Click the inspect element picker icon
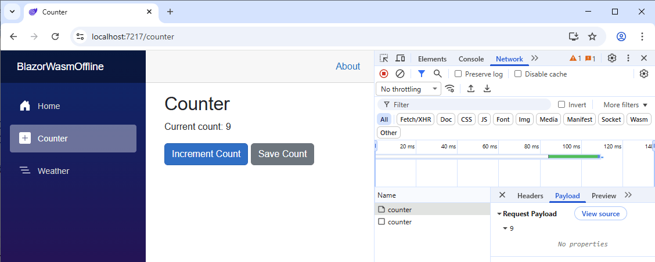Viewport: 655px width, 262px height. [x=384, y=59]
